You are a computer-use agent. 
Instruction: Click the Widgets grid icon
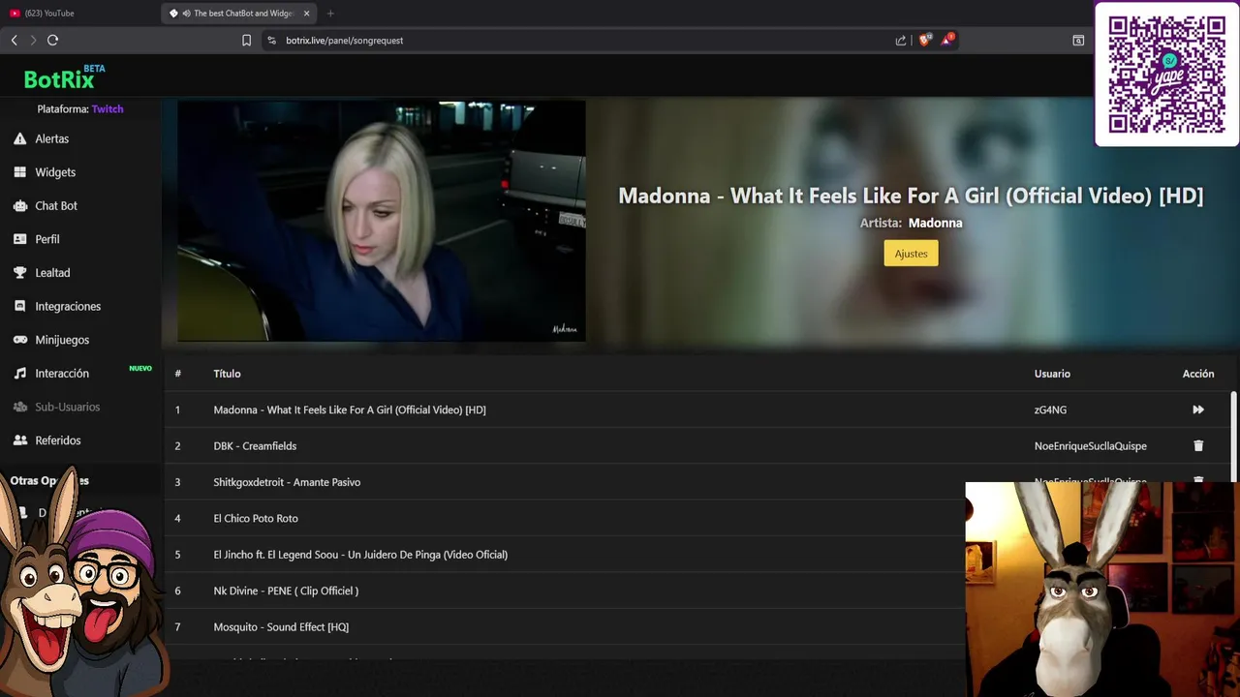click(19, 172)
